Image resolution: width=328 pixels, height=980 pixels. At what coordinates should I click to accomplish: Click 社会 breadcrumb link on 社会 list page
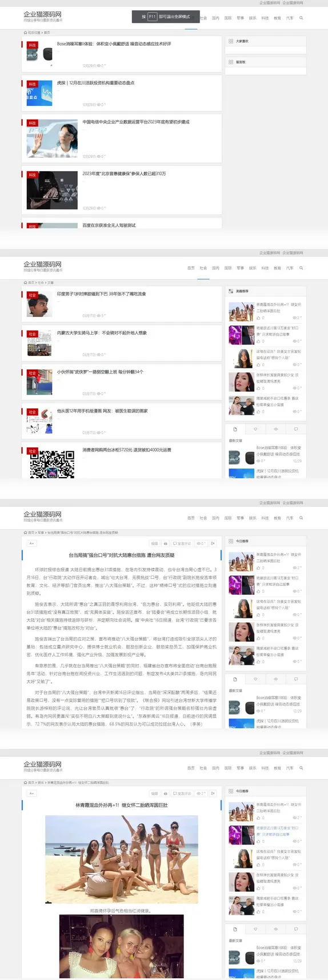pyautogui.click(x=41, y=283)
